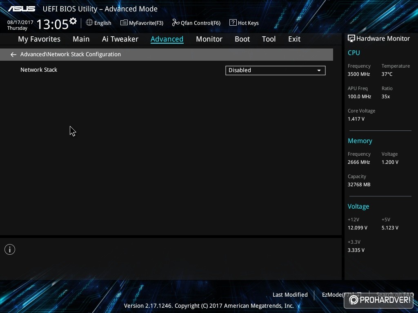
Task: Click the English language button
Action: pos(102,23)
